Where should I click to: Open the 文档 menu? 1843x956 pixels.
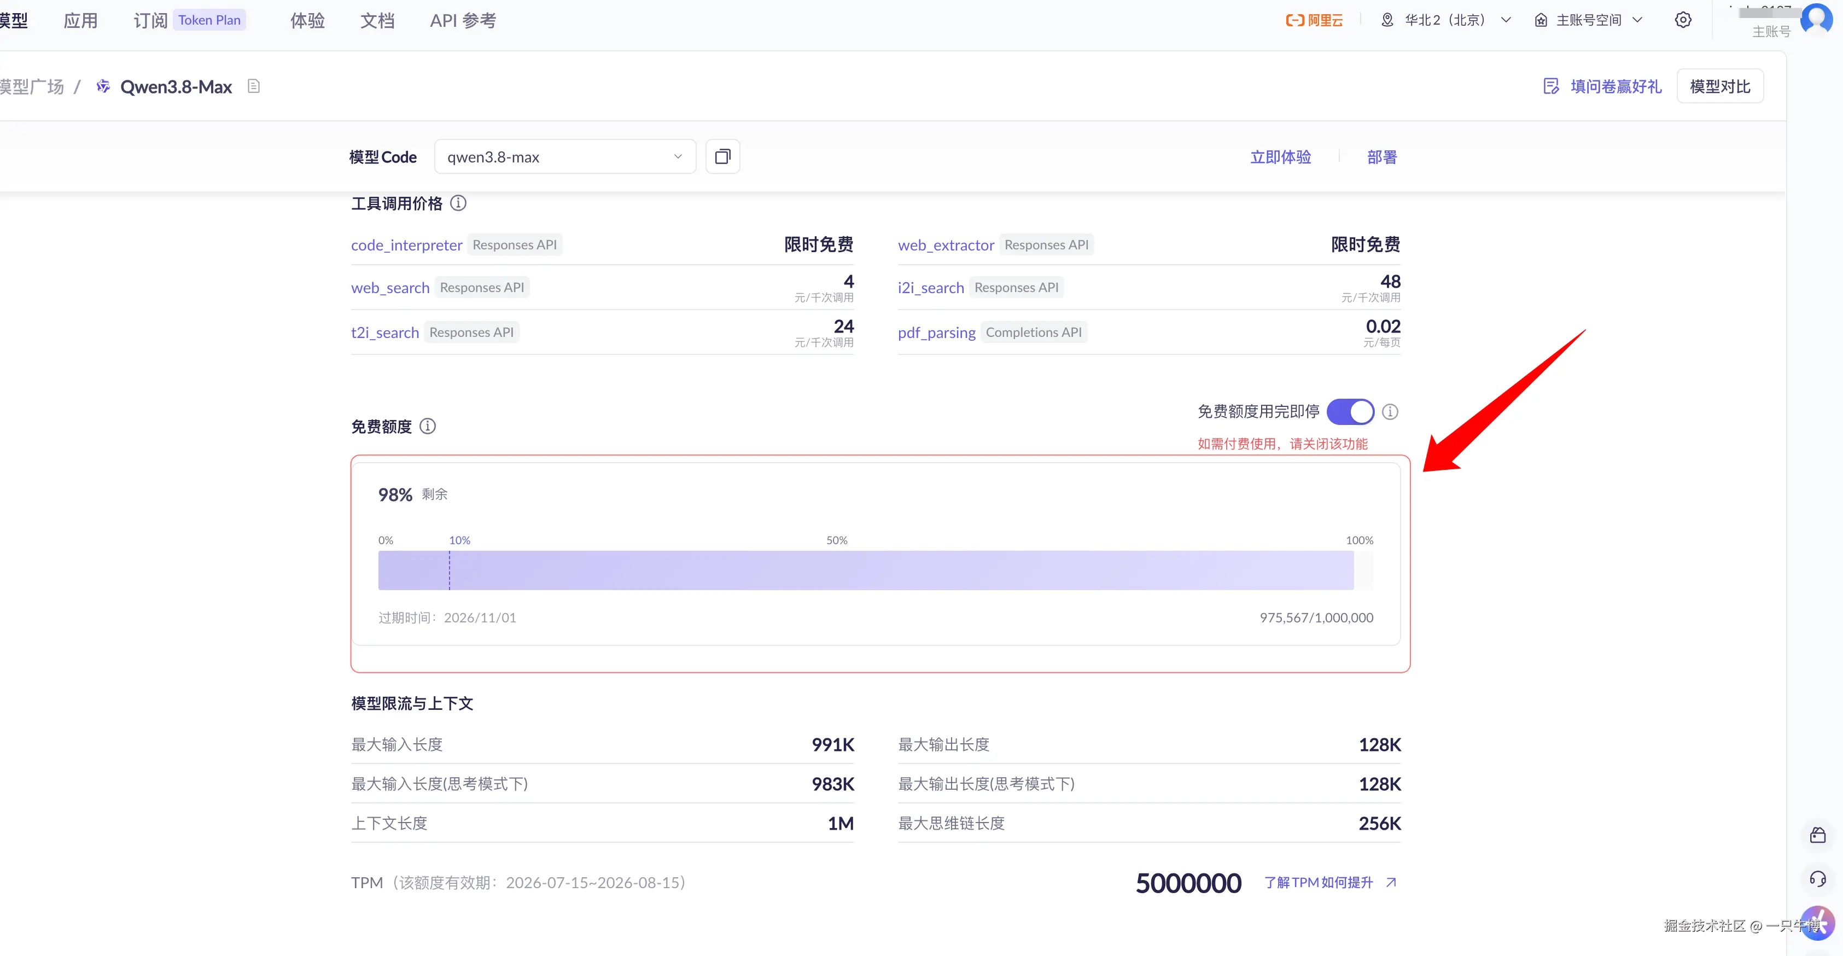pyautogui.click(x=377, y=20)
